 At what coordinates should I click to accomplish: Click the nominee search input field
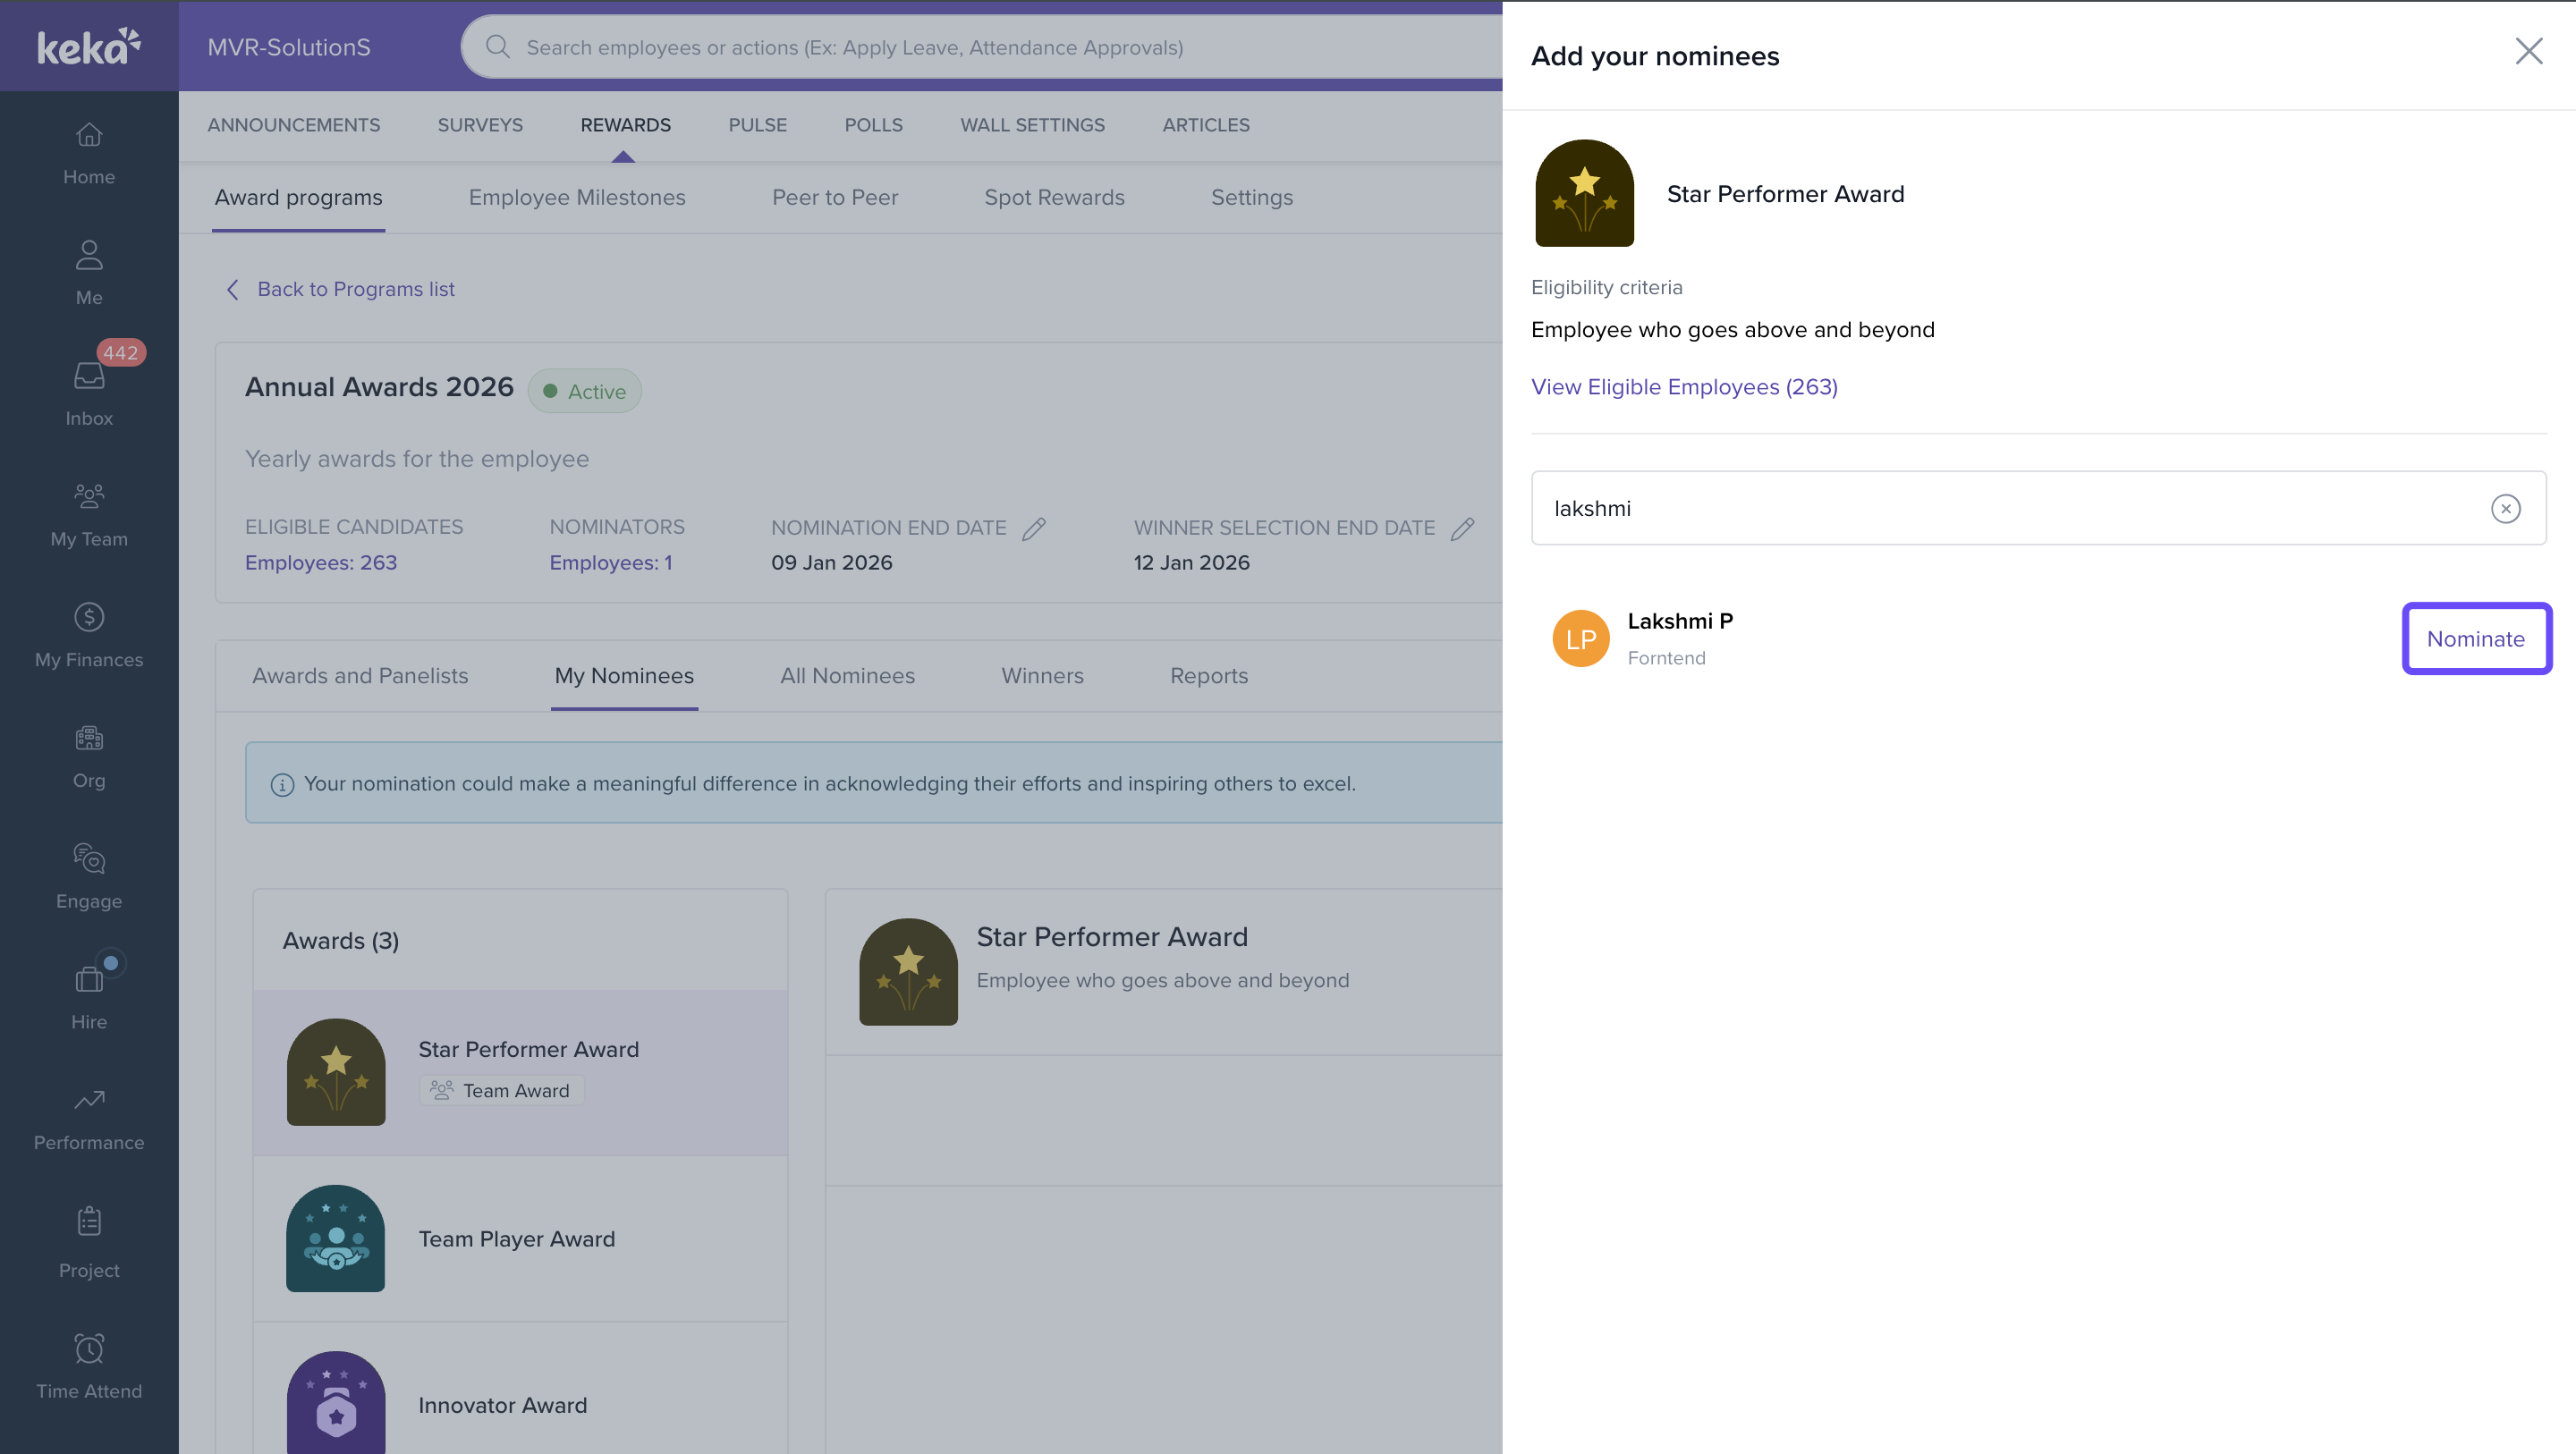tap(2010, 508)
